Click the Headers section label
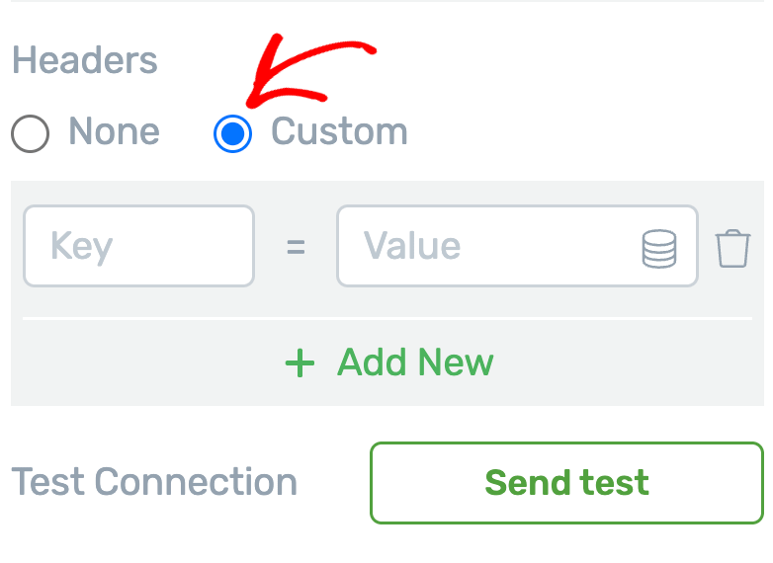The height and width of the screenshot is (563, 773). pos(85,60)
